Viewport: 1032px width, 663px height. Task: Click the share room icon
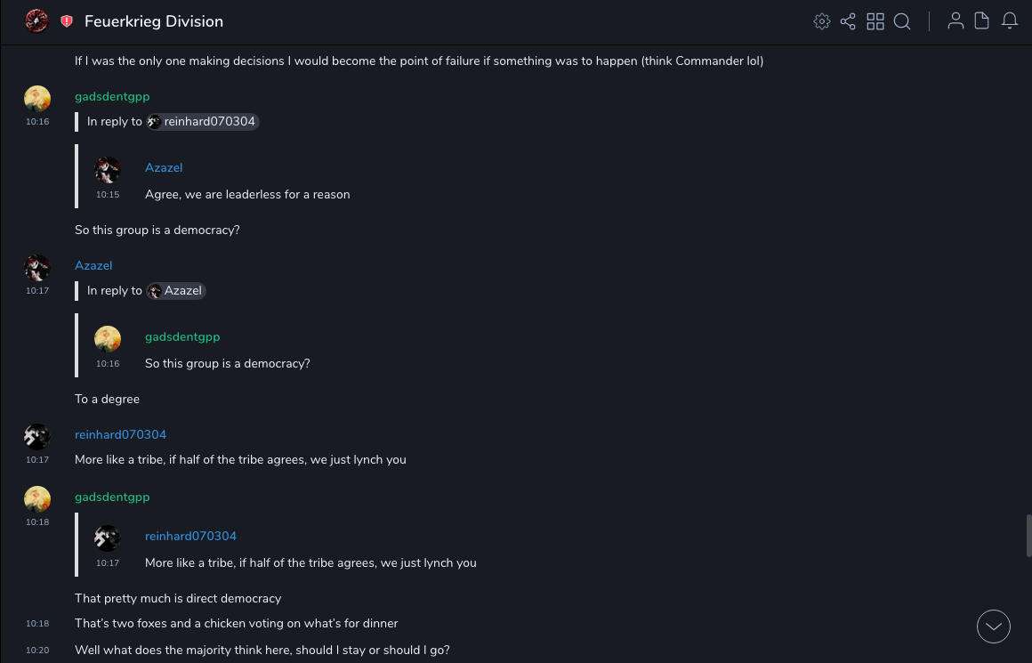click(848, 21)
